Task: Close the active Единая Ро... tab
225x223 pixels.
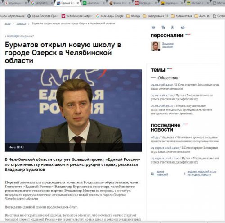Action: point(78,3)
